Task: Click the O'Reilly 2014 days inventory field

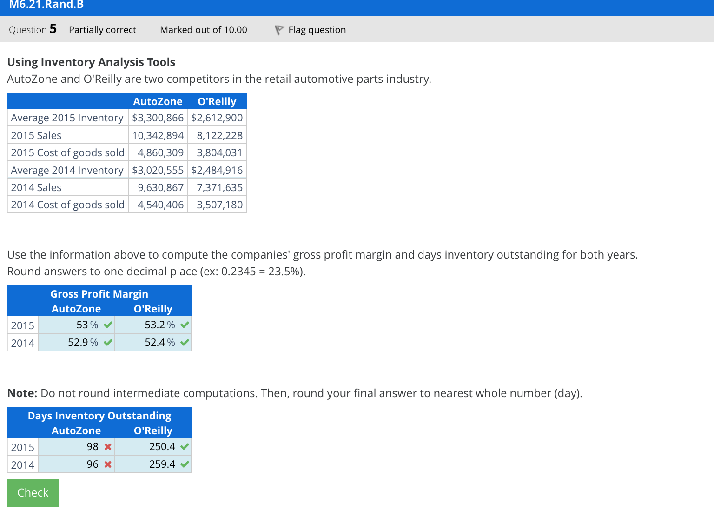Action: pyautogui.click(x=149, y=464)
